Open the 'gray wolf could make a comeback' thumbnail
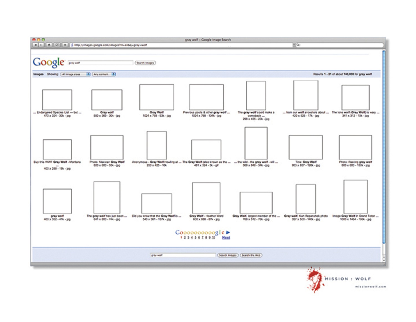The height and width of the screenshot is (322, 416). point(256,95)
